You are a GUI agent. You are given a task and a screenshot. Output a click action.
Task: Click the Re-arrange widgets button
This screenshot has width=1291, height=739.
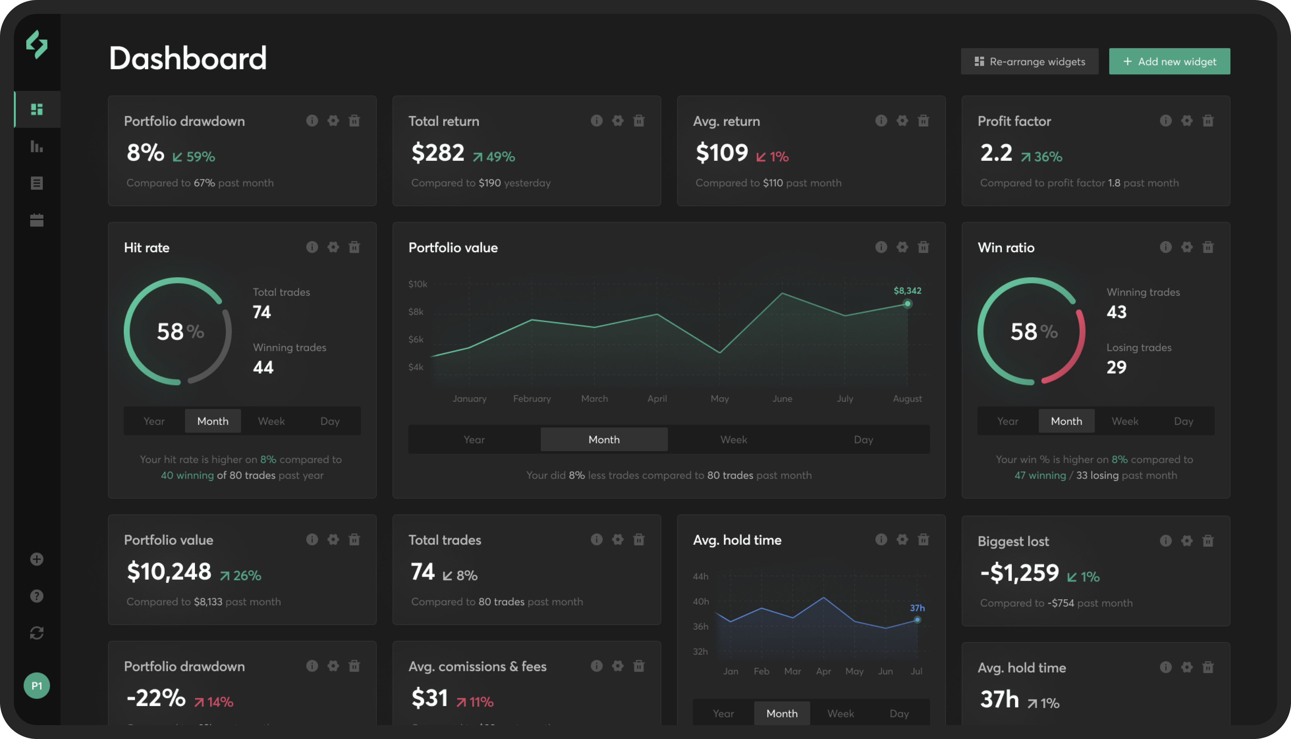pos(1030,61)
